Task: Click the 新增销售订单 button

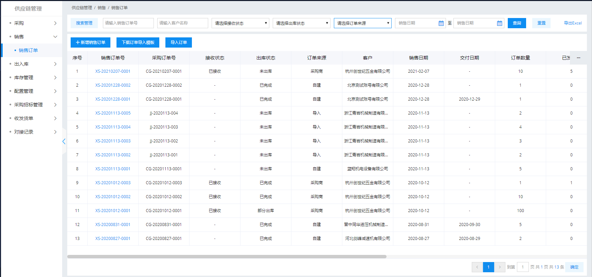Action: [90, 42]
